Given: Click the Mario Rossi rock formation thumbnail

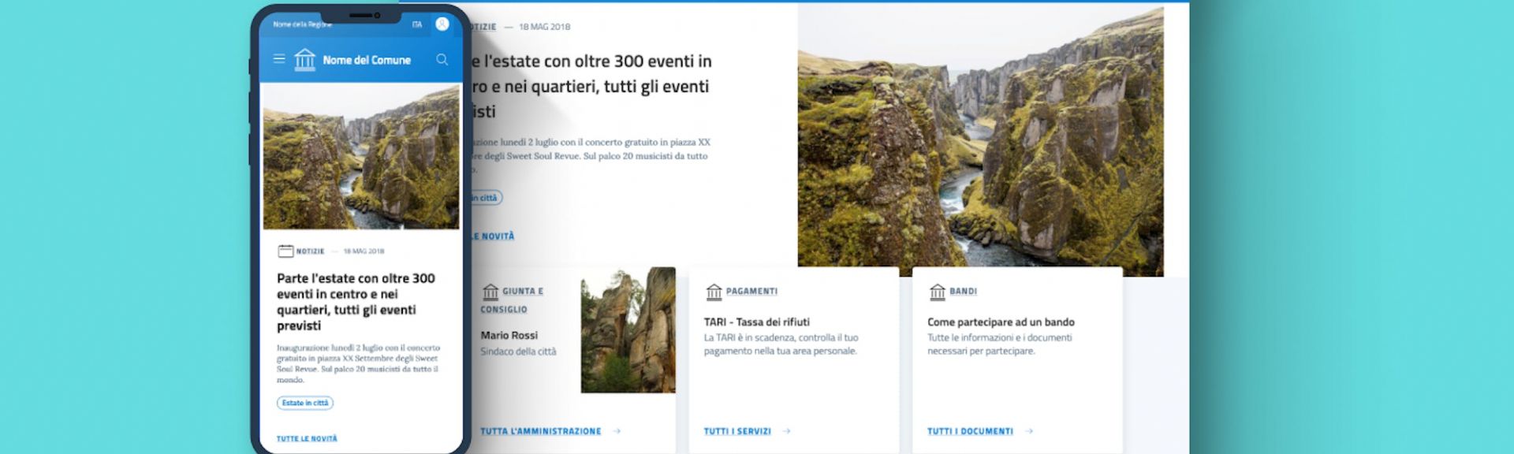Looking at the screenshot, I should pos(628,330).
